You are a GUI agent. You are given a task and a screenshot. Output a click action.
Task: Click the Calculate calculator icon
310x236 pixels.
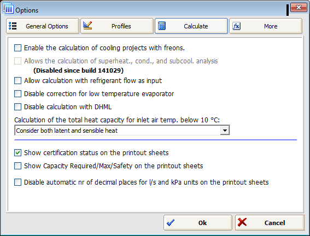(x=162, y=26)
